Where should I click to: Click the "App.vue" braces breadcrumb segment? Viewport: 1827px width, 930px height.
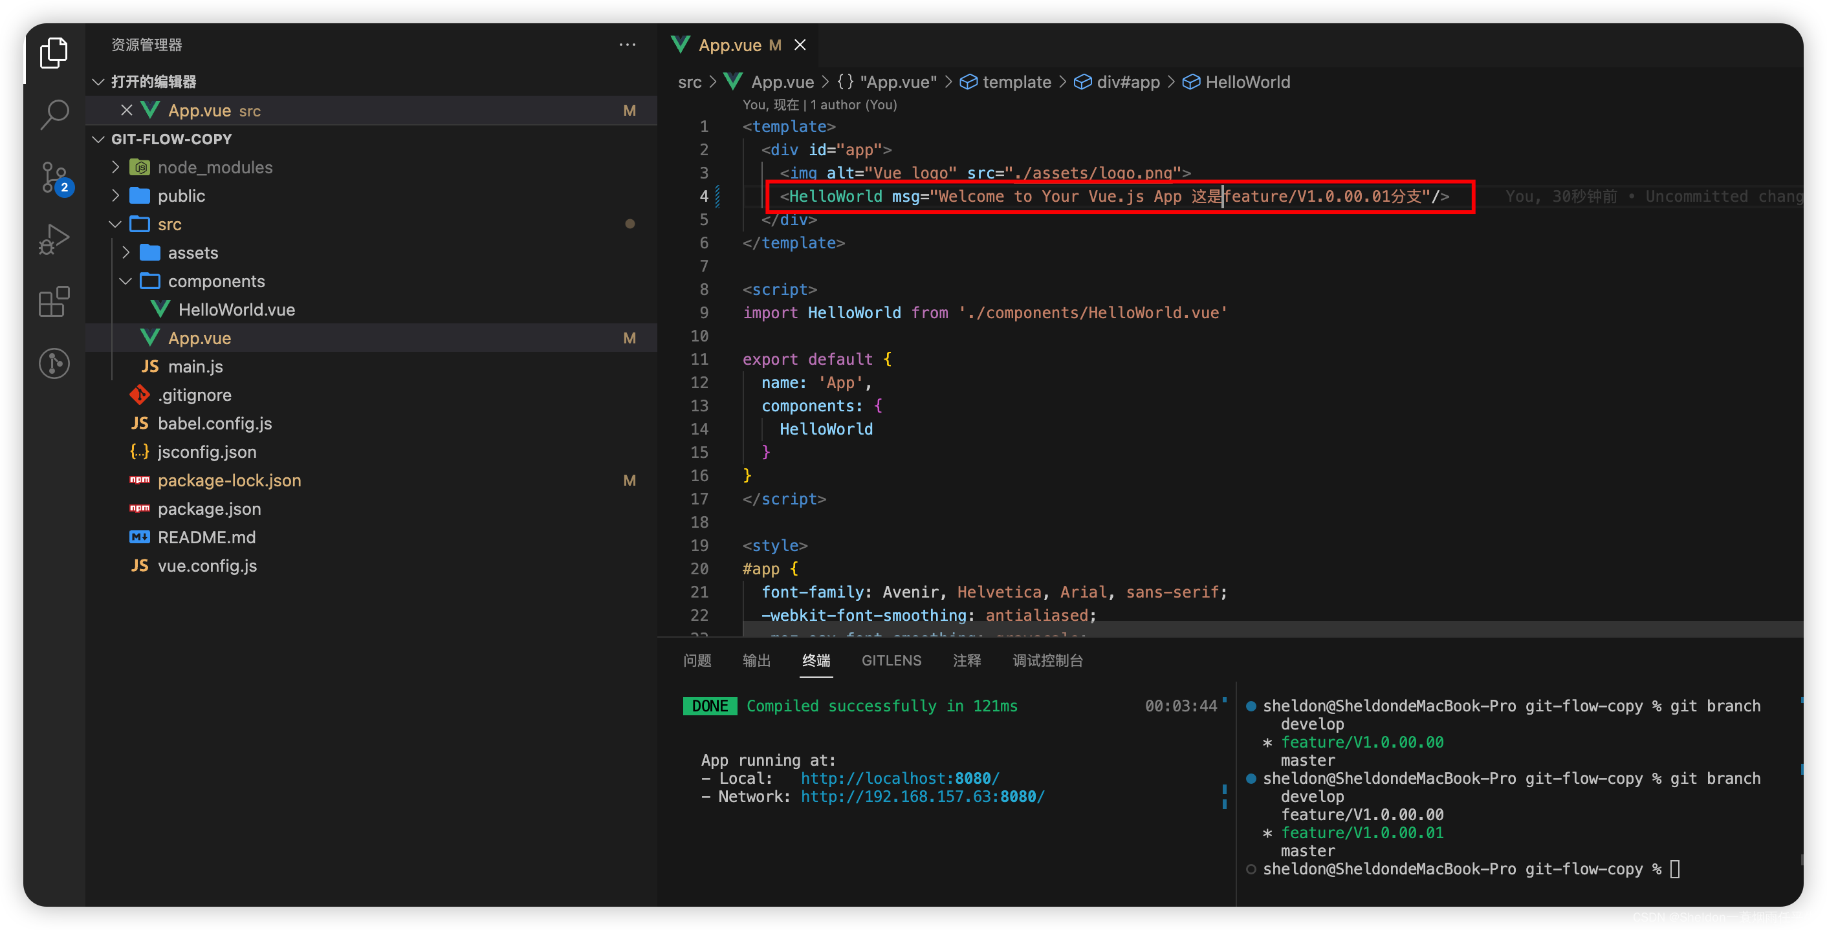(x=886, y=82)
